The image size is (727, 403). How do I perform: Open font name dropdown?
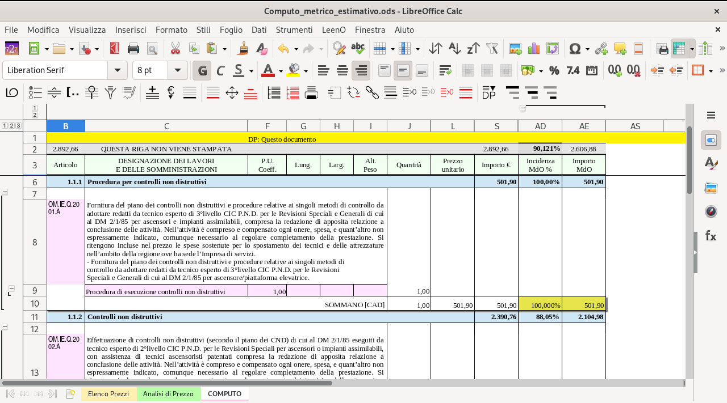118,70
